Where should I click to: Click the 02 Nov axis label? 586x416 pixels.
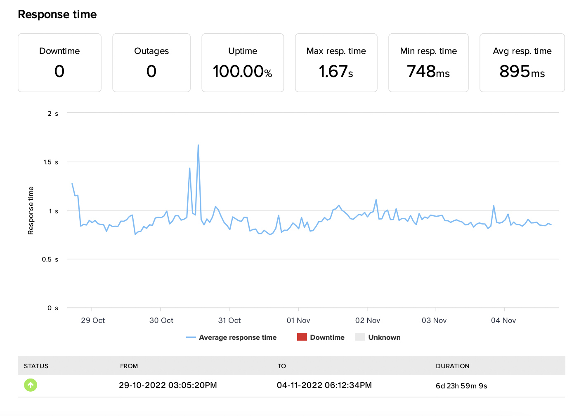(x=368, y=320)
